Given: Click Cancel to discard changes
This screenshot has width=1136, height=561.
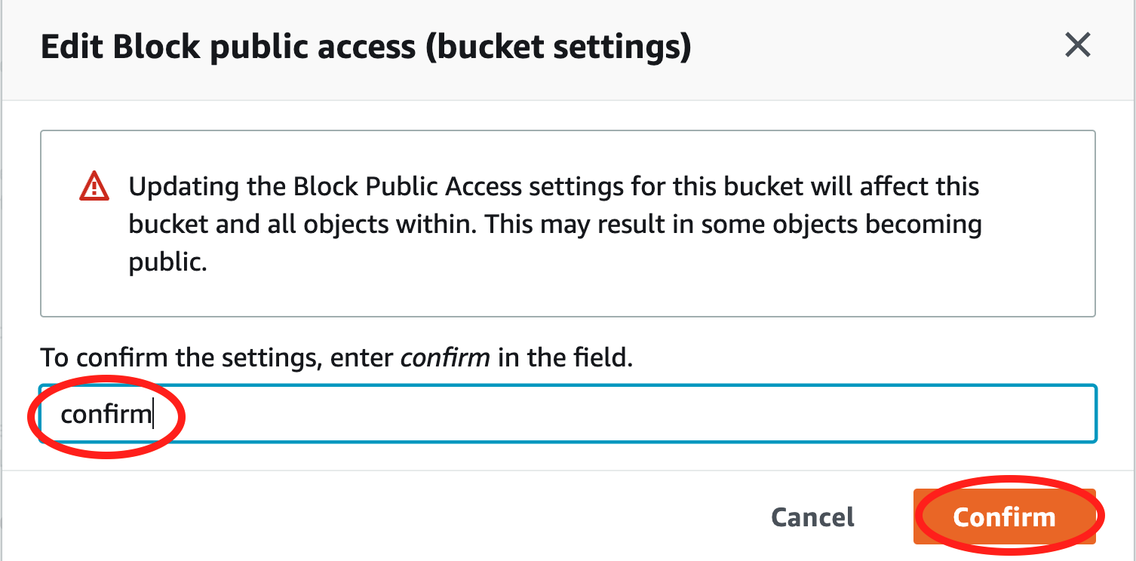Looking at the screenshot, I should point(812,517).
